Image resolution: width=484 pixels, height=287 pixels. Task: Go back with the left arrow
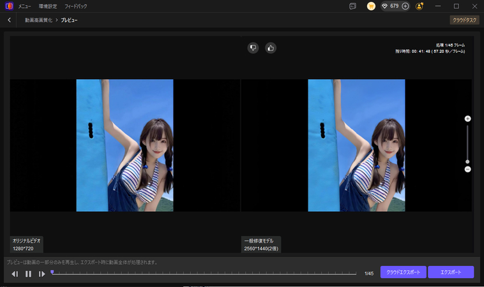point(10,20)
